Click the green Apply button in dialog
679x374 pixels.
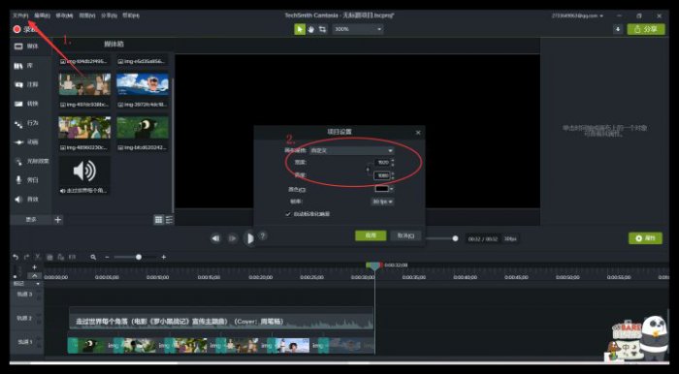[371, 235]
